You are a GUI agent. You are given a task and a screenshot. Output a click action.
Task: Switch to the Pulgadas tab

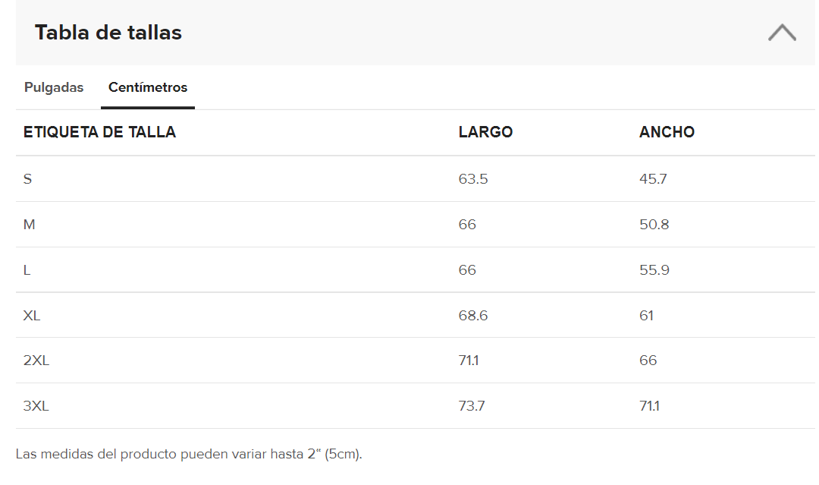coord(54,87)
